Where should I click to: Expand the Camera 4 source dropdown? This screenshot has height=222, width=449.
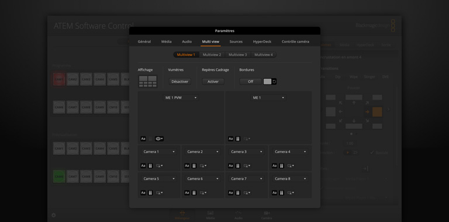click(x=291, y=151)
